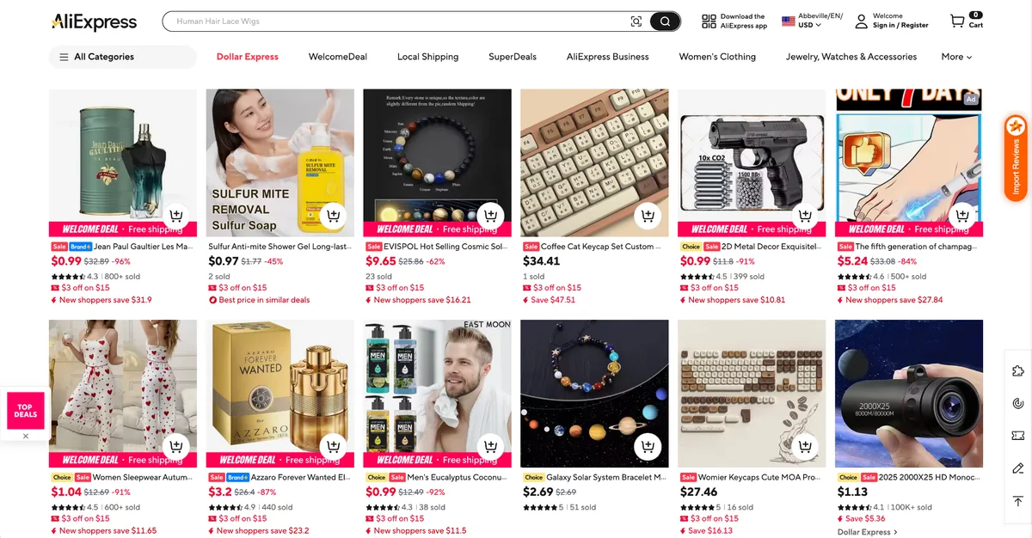Click the coupon ticket icon in sidebar
The image size is (1032, 538).
pos(1018,436)
